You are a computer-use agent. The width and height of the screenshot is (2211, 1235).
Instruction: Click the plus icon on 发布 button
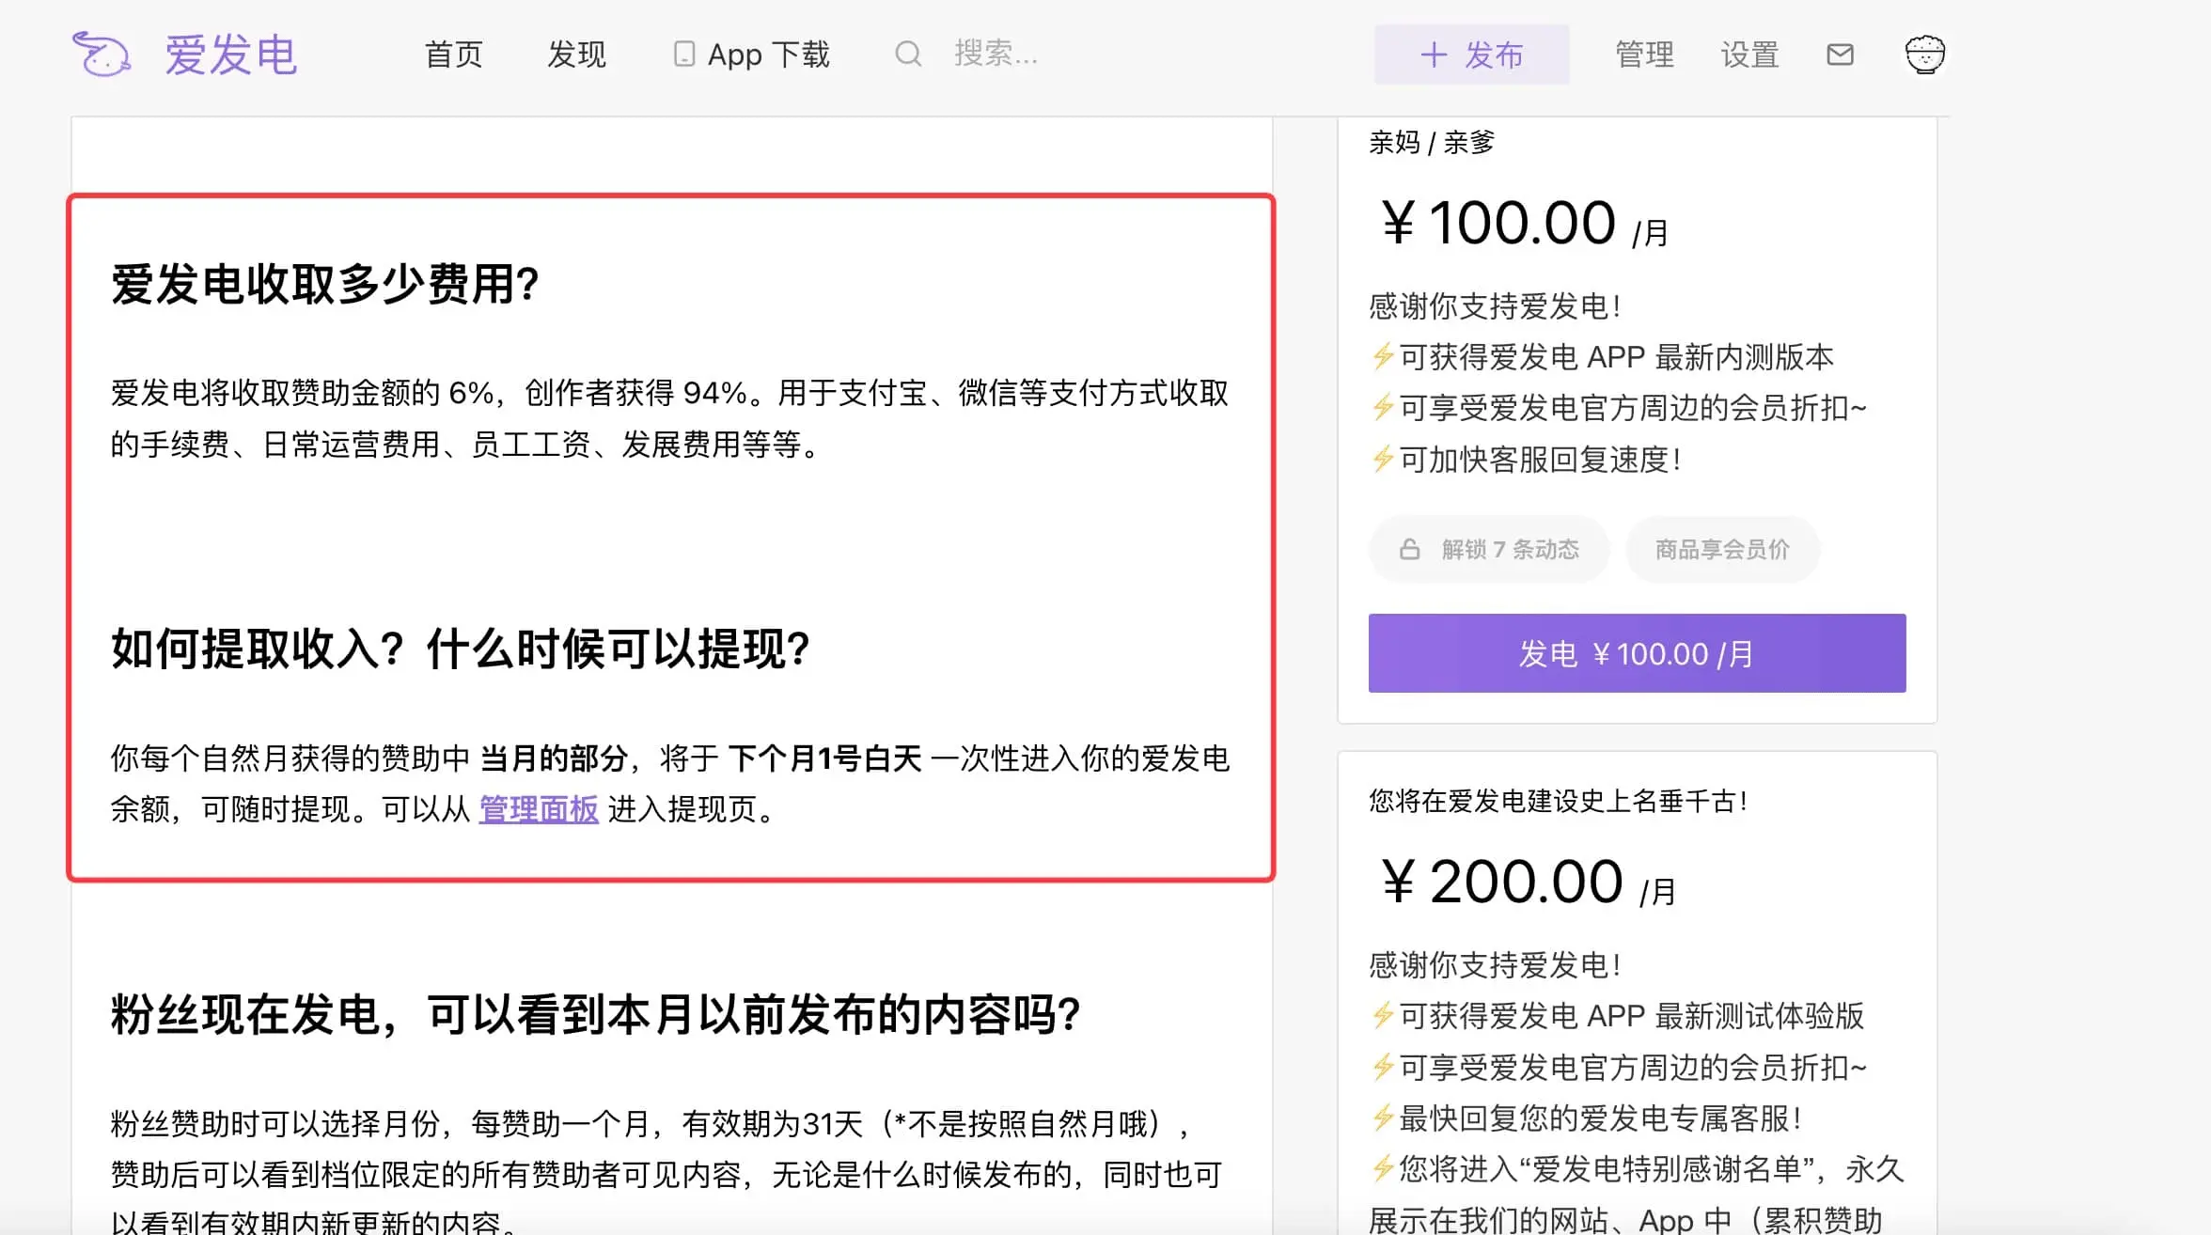(x=1433, y=55)
